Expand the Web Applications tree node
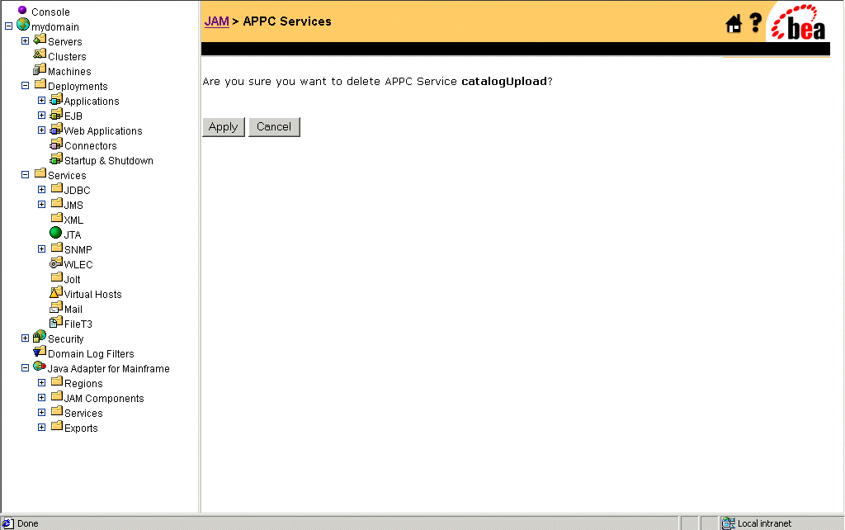This screenshot has width=845, height=530. click(x=41, y=130)
